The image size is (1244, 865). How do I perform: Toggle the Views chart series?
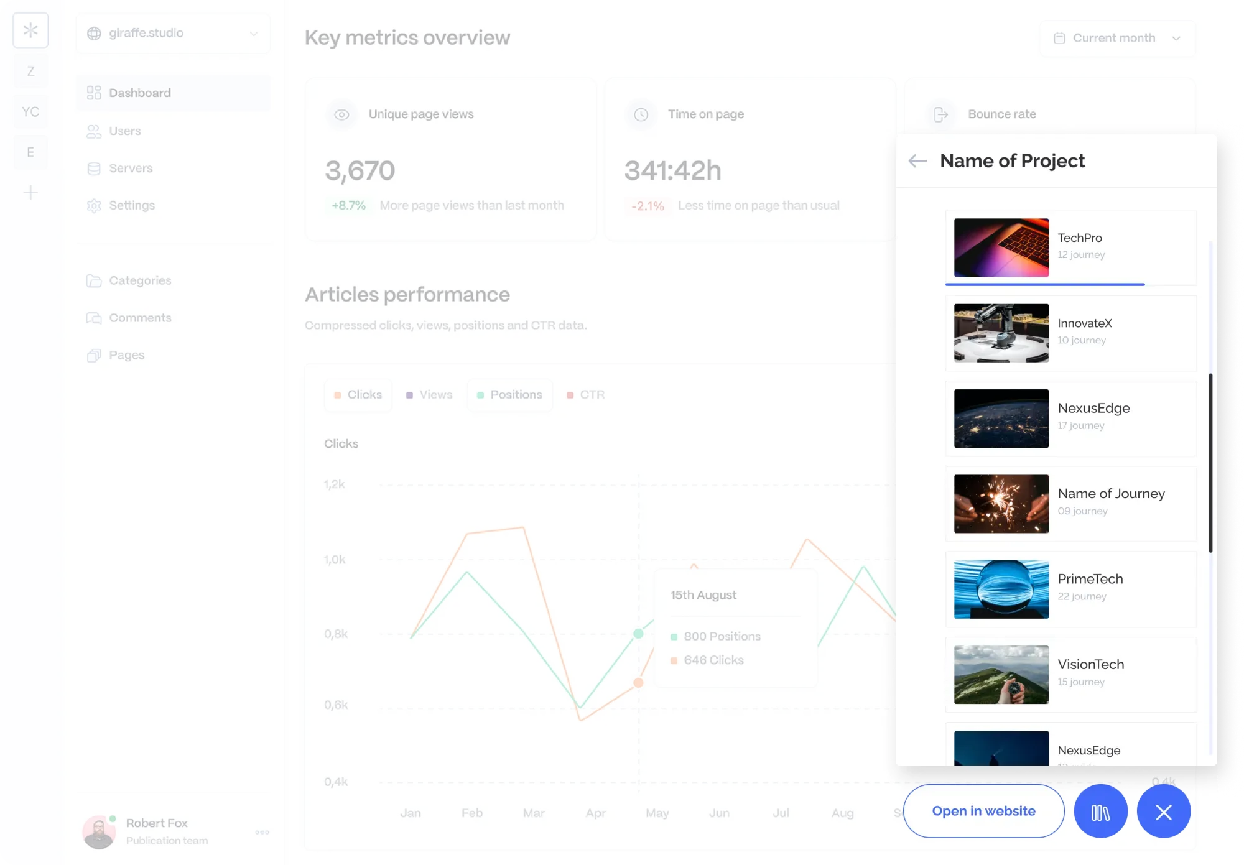(x=429, y=395)
